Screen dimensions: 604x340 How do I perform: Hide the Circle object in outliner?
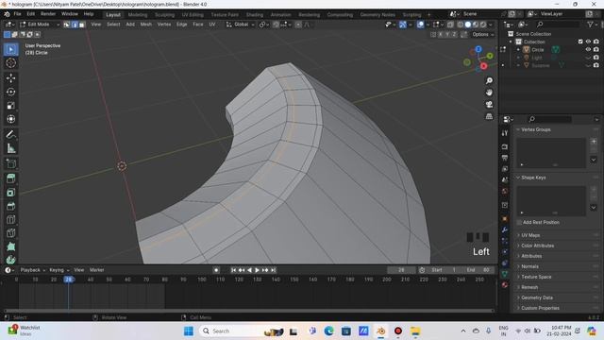(588, 50)
